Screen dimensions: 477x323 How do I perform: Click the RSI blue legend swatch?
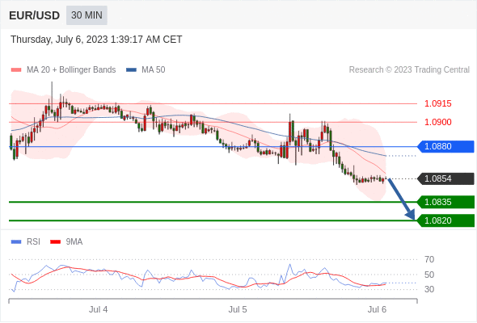16,242
